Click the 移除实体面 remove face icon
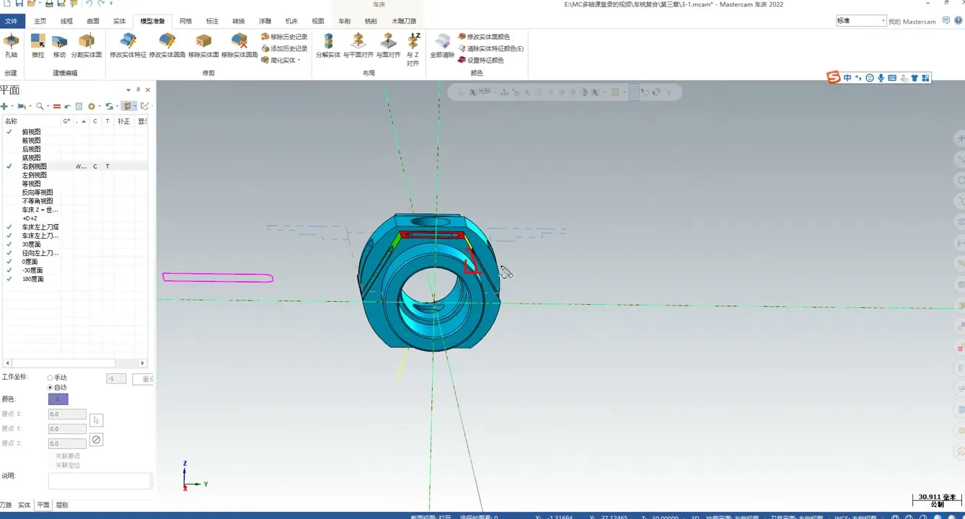The width and height of the screenshot is (965, 519). pyautogui.click(x=203, y=44)
